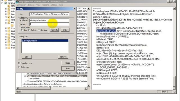Screen dimensions: 180x101
Task: Expand the Built folder in left tree
Action: coord(6,11)
